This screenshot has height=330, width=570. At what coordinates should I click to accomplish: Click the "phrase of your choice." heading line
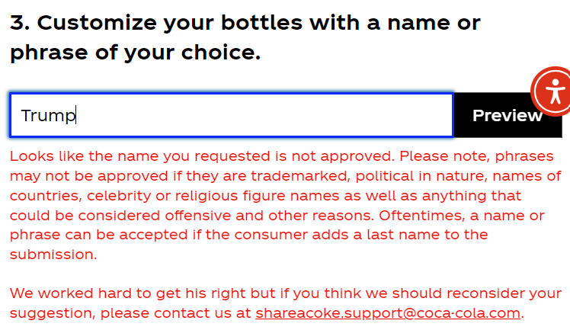(x=135, y=54)
